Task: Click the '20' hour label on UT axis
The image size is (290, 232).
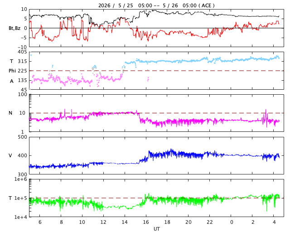Action: (188, 222)
